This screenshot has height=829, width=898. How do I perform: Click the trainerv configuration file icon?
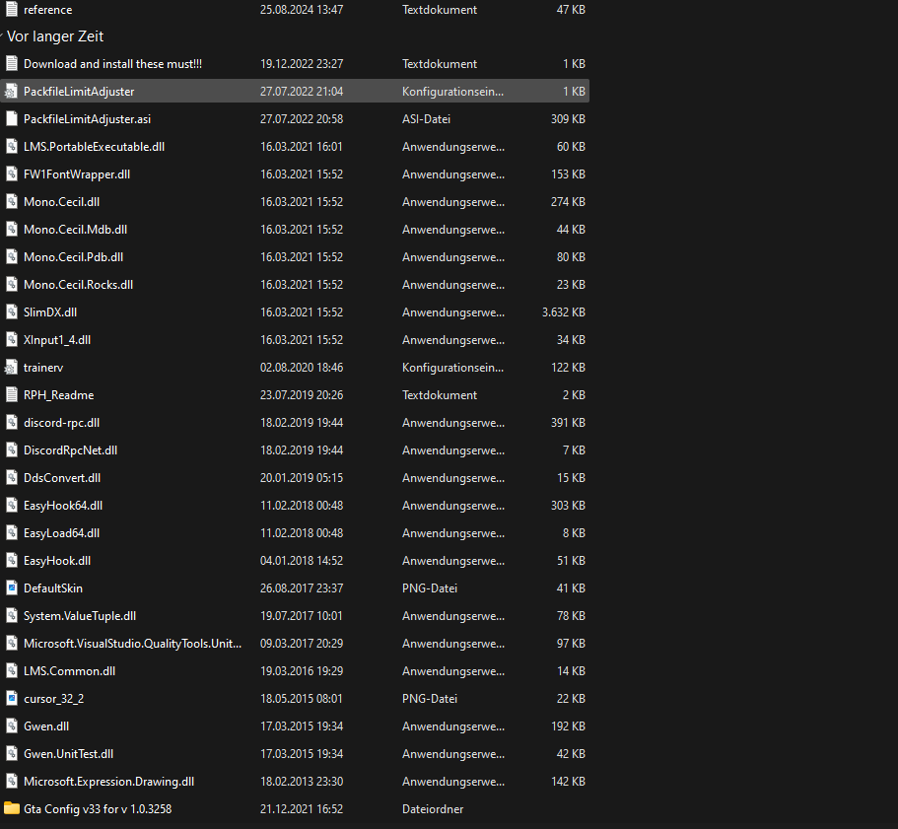pyautogui.click(x=12, y=367)
